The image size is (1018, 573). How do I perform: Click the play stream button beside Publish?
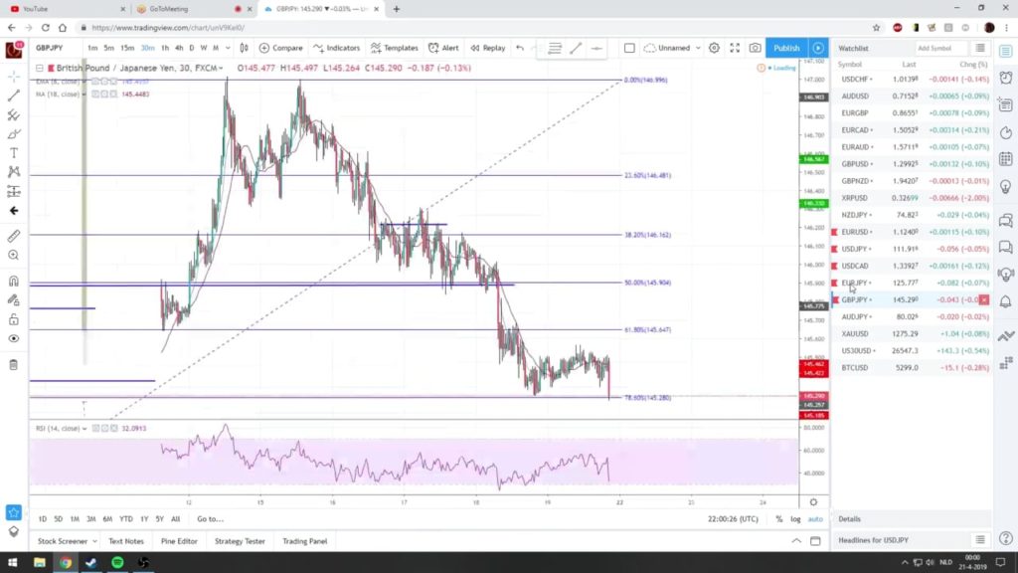tap(818, 48)
